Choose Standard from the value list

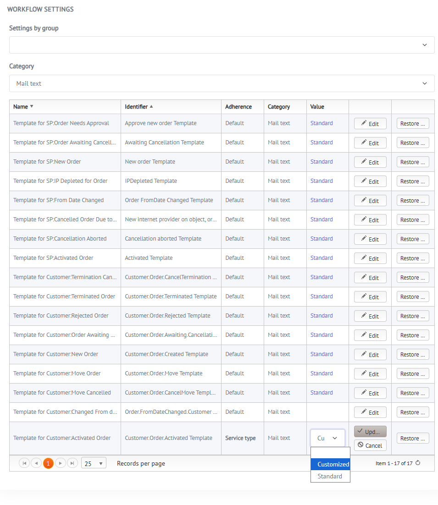[330, 476]
